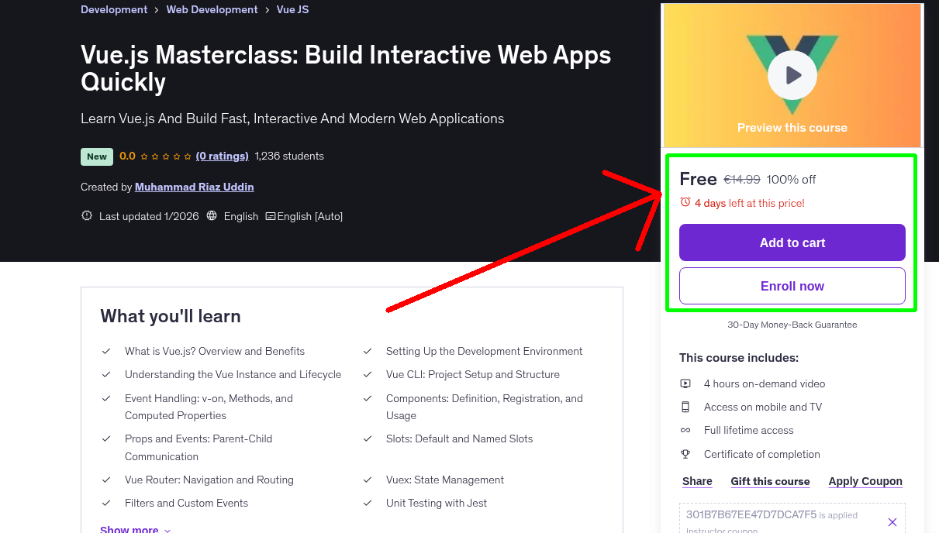The height and width of the screenshot is (533, 939).
Task: Click the closed captions icon before English [Auto]
Action: coord(270,216)
